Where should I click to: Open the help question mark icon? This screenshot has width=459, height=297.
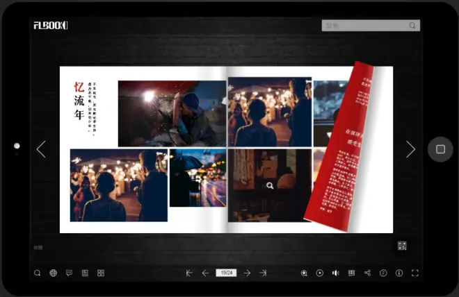[x=383, y=273]
